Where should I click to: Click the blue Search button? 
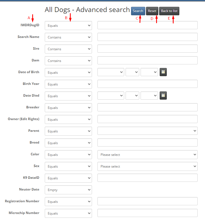tap(138, 11)
